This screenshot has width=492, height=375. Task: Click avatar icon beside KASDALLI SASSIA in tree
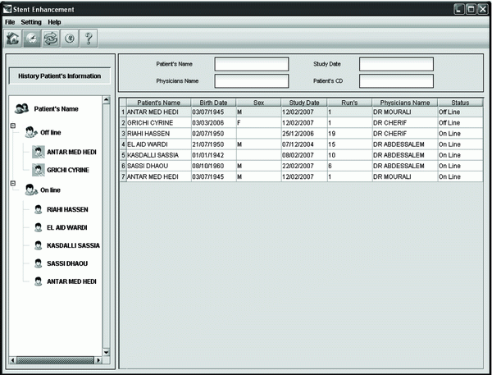click(39, 245)
